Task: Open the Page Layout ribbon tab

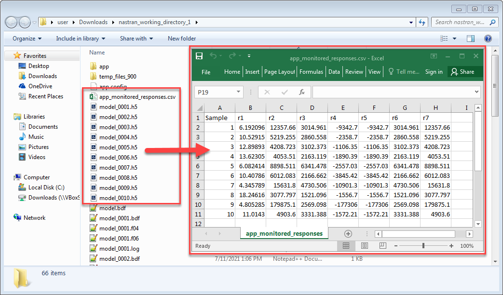Action: pos(279,72)
